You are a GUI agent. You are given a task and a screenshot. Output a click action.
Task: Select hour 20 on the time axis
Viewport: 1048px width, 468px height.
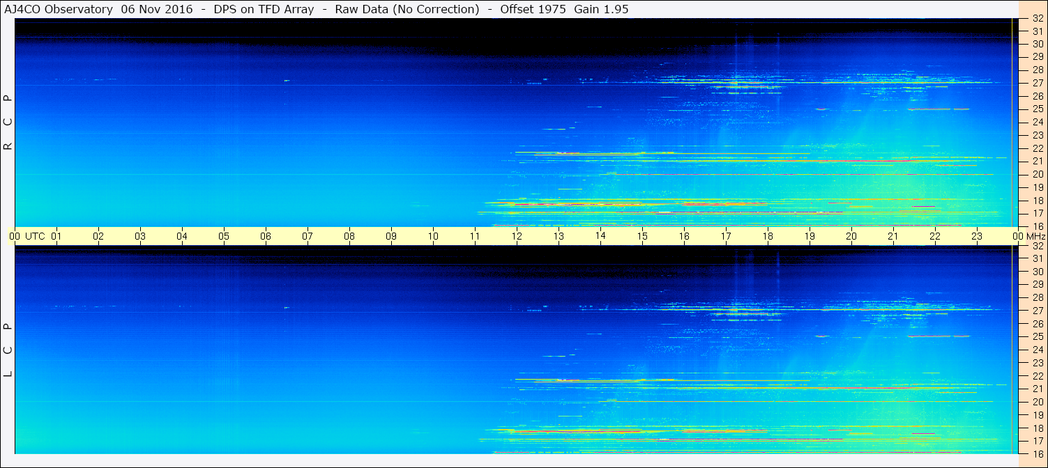851,236
